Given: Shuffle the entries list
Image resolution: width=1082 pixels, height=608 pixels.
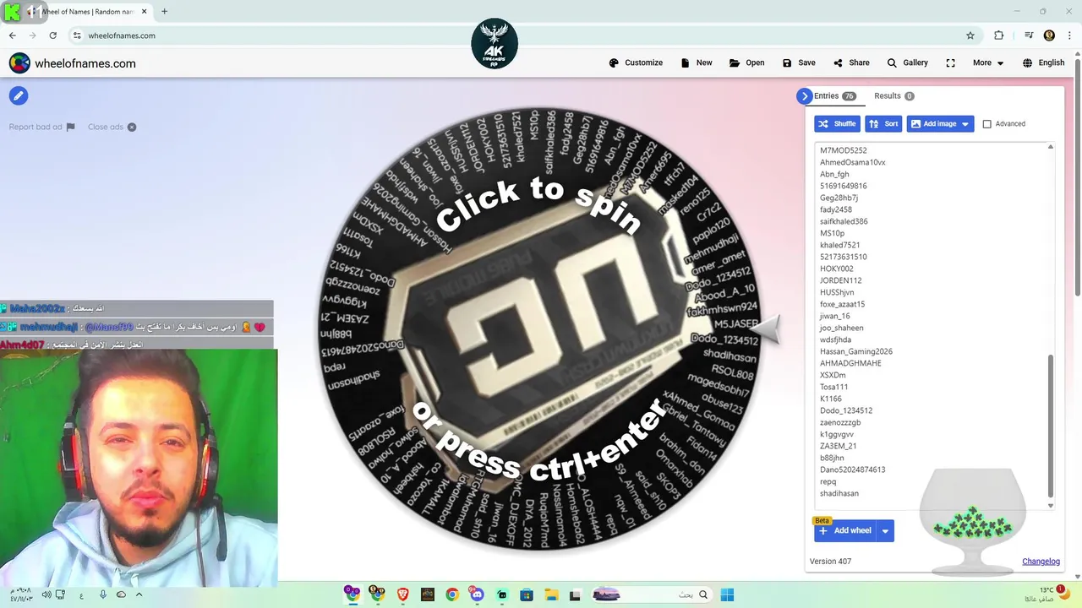Looking at the screenshot, I should coord(837,123).
